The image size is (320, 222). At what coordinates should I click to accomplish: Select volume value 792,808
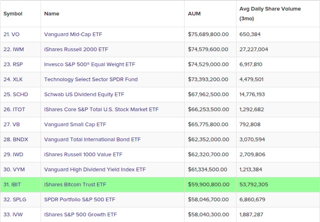coord(250,124)
